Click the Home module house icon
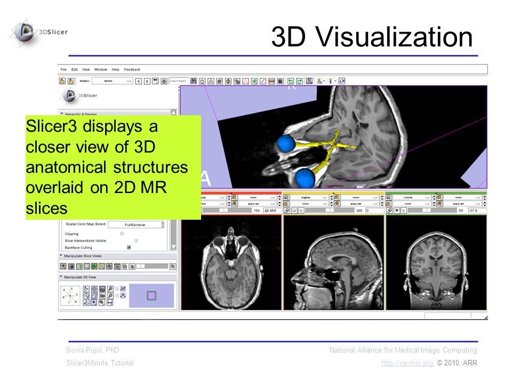Screen dimensions: 512x384 [202, 81]
